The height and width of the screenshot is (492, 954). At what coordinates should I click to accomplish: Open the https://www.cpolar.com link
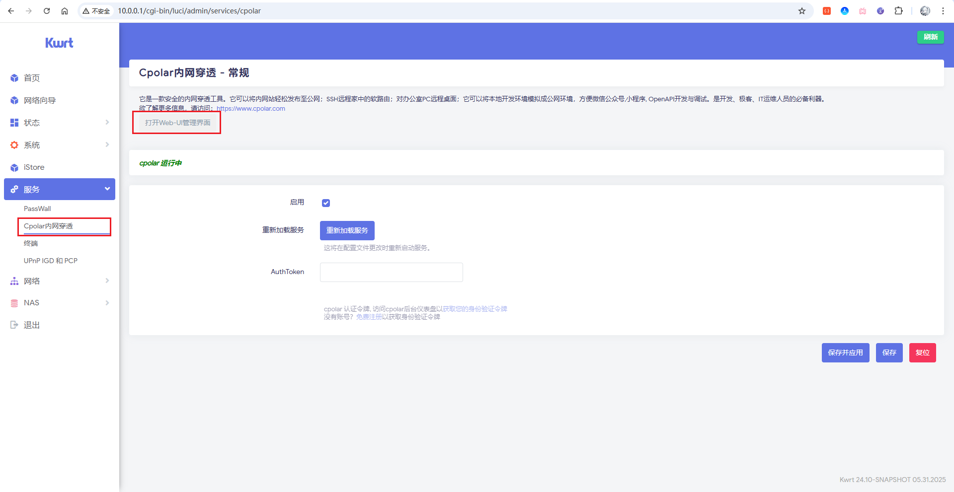(251, 108)
